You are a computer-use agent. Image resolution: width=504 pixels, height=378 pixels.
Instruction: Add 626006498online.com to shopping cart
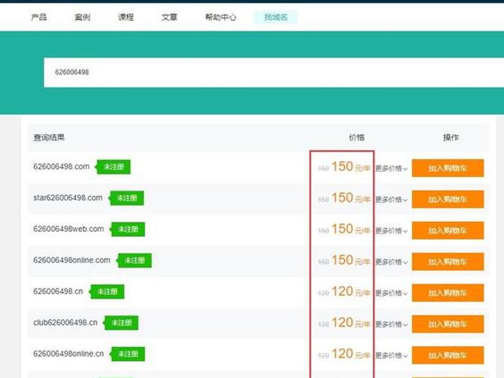pos(448,261)
